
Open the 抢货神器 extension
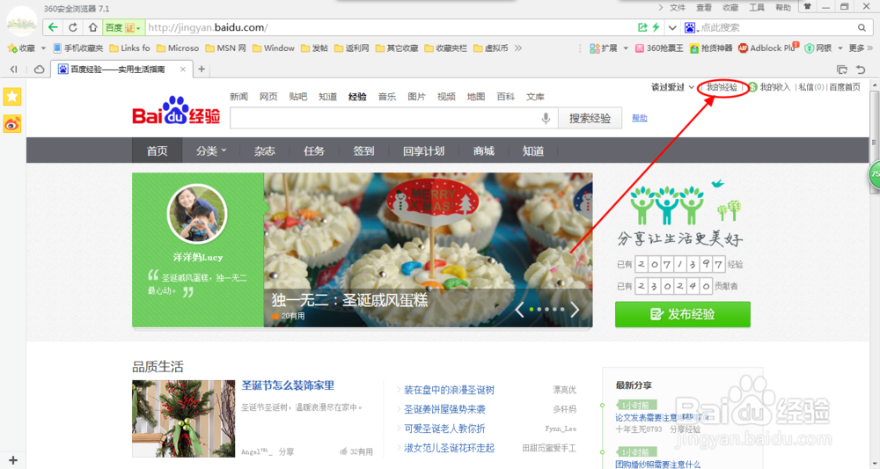pyautogui.click(x=711, y=48)
